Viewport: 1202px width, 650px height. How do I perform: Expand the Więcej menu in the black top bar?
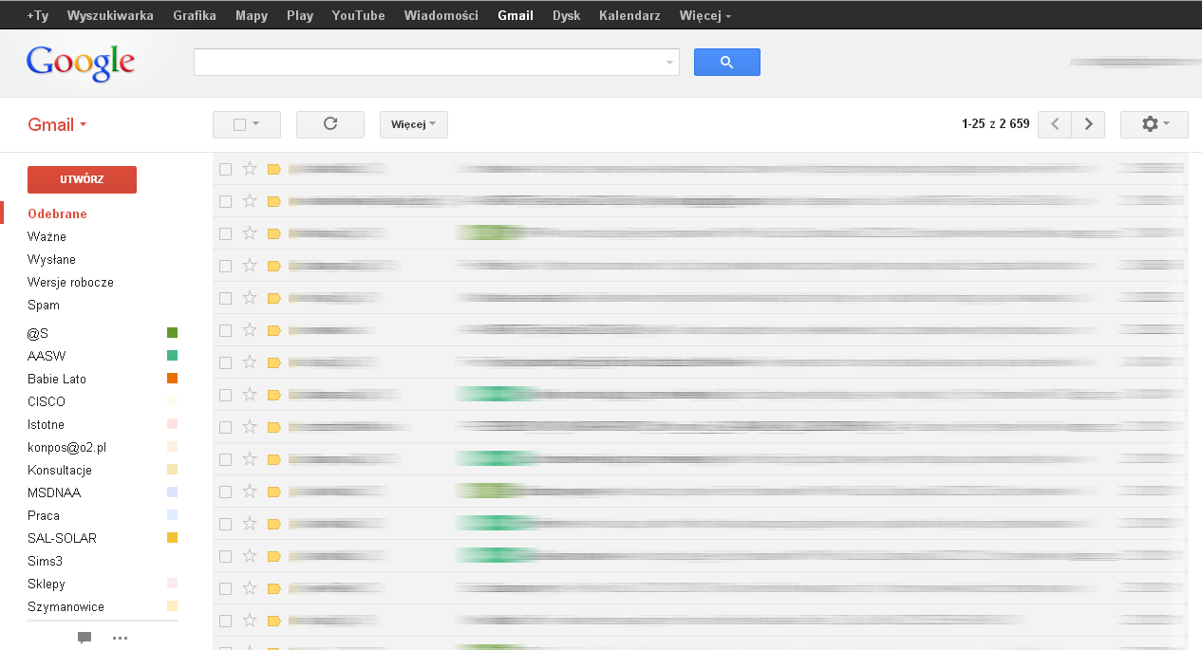click(705, 15)
